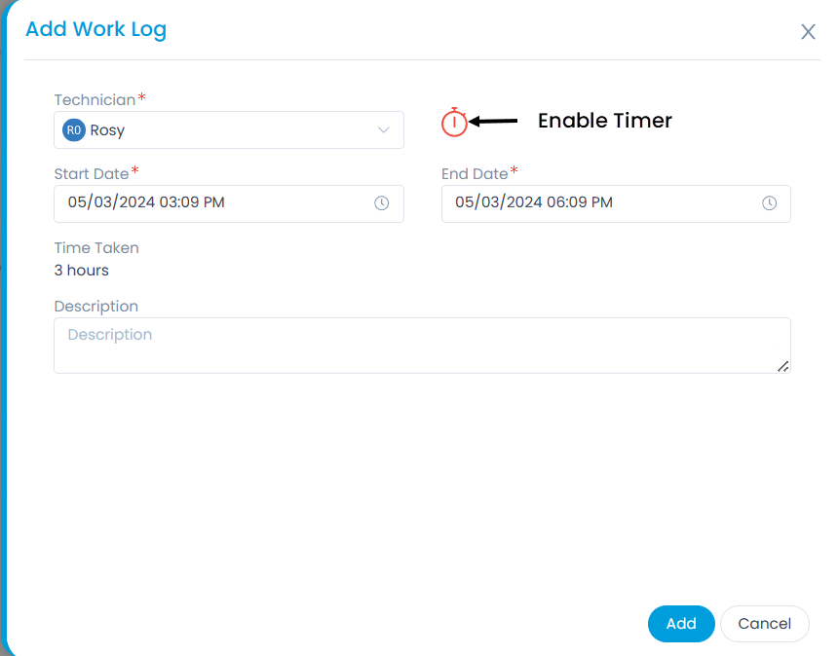
Task: Enable the red stopwatch timer icon
Action: [x=454, y=122]
